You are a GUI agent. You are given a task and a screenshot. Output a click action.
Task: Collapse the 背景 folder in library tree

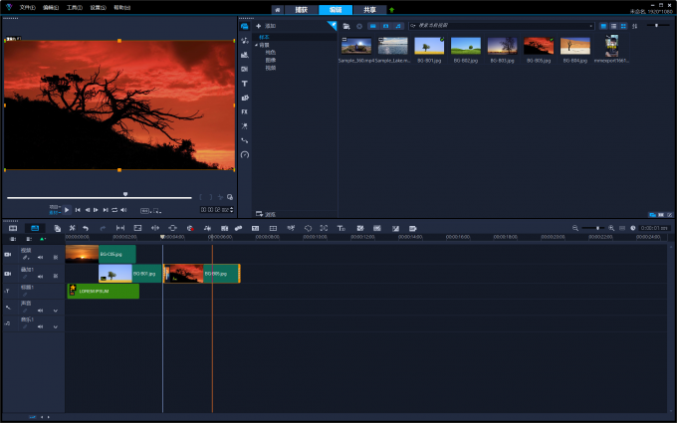[x=256, y=45]
